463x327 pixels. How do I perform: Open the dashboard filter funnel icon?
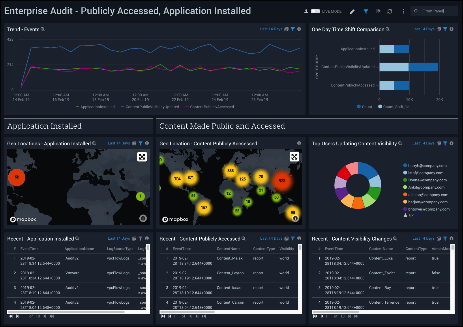[x=366, y=12]
